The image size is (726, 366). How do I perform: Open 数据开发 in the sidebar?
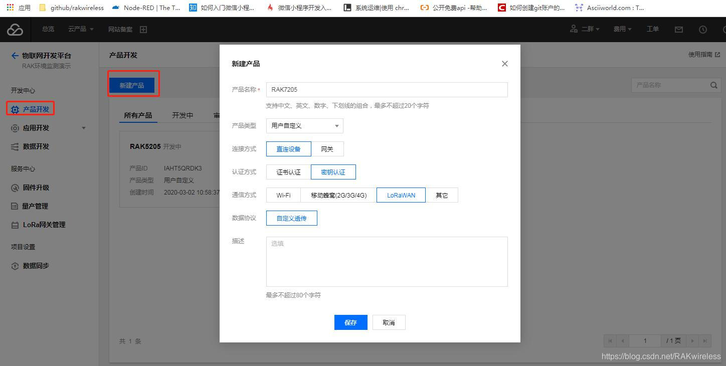(36, 146)
